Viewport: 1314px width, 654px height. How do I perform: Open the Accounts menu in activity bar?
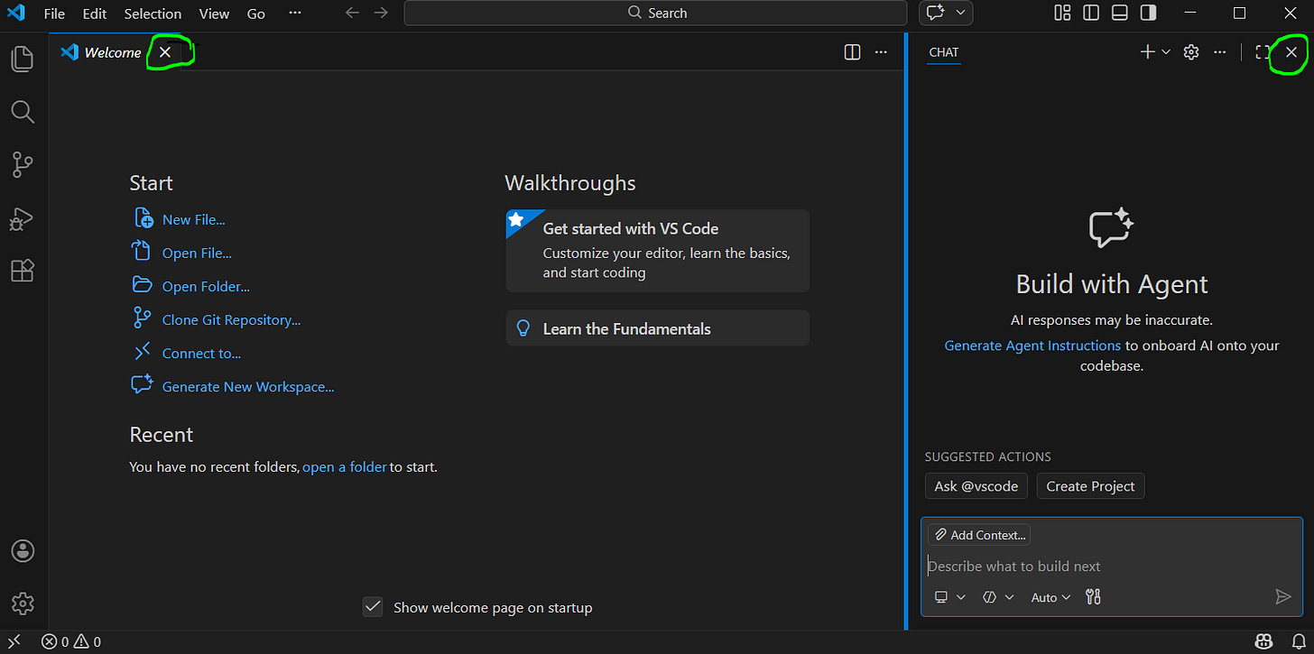point(23,550)
